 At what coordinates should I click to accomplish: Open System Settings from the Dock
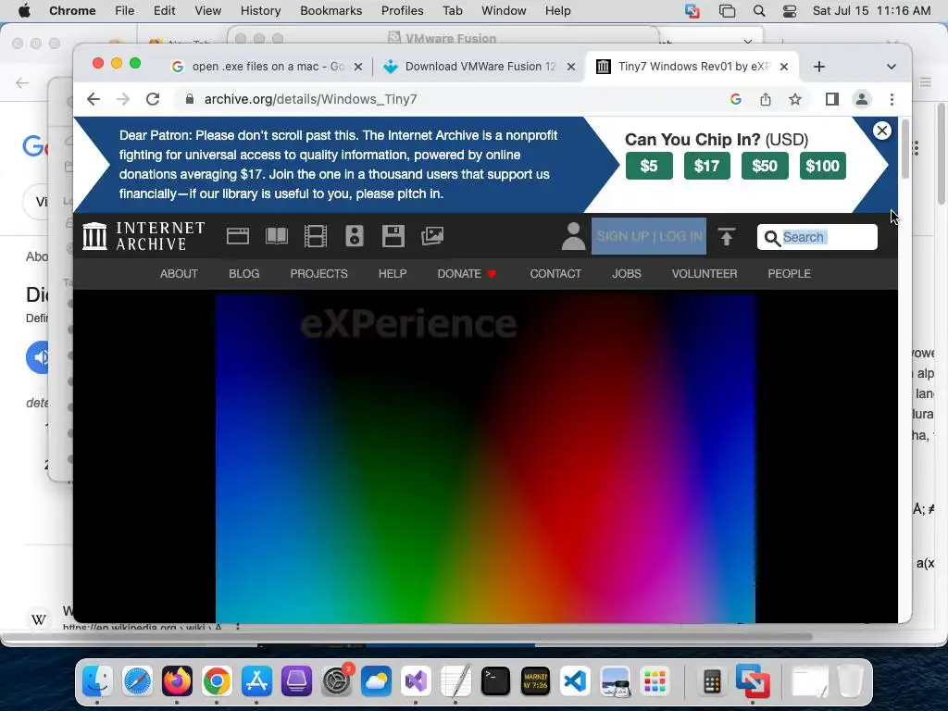tap(337, 681)
